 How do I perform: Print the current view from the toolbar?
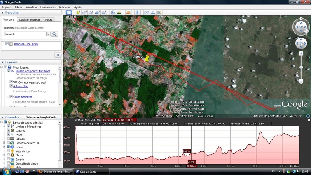153,13
